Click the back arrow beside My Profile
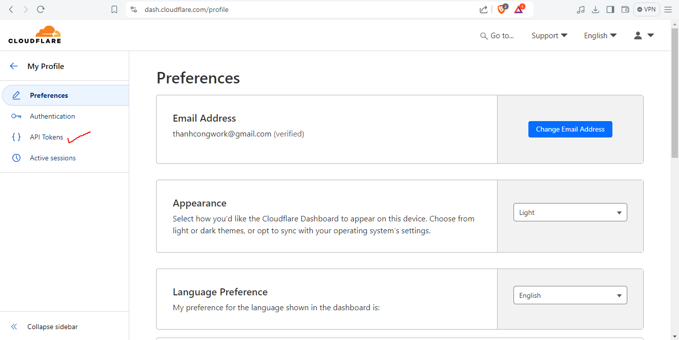 [14, 66]
